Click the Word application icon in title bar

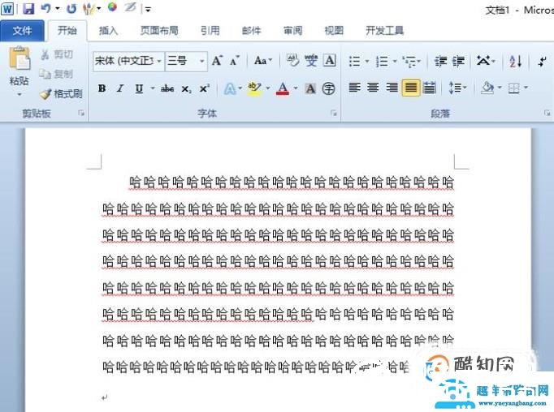(7, 8)
